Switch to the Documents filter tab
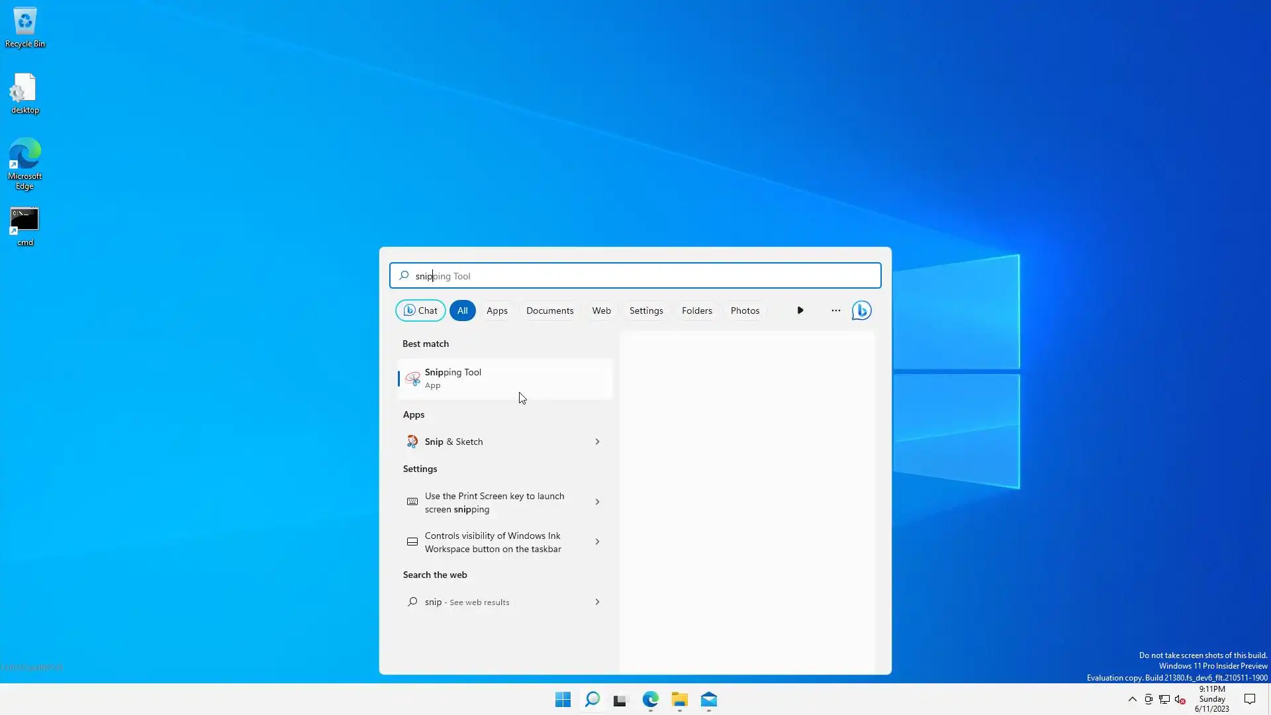The height and width of the screenshot is (715, 1271). [549, 310]
